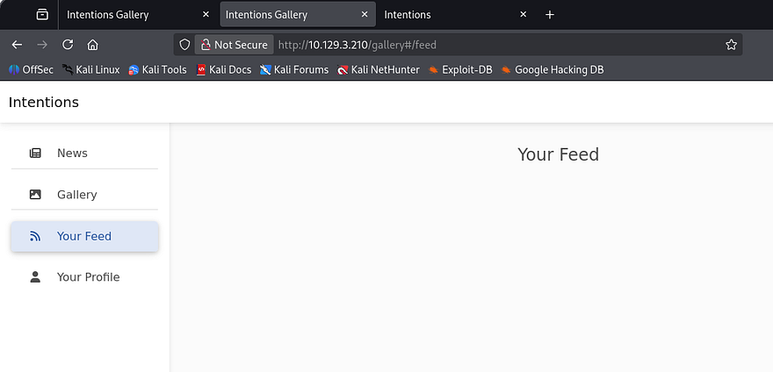Open the Kali Docs bookmark
The image size is (773, 372).
pos(224,69)
